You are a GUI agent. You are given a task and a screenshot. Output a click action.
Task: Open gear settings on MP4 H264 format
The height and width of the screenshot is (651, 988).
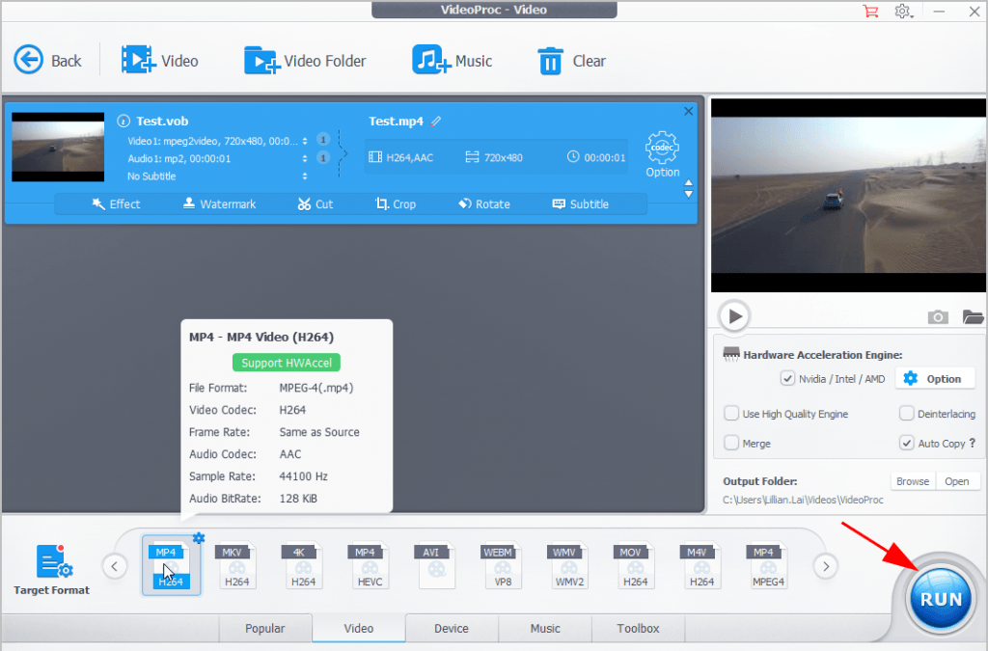(199, 538)
